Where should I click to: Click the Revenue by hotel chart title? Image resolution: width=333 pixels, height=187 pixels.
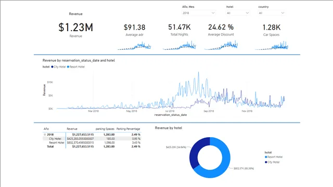[x=169, y=128]
